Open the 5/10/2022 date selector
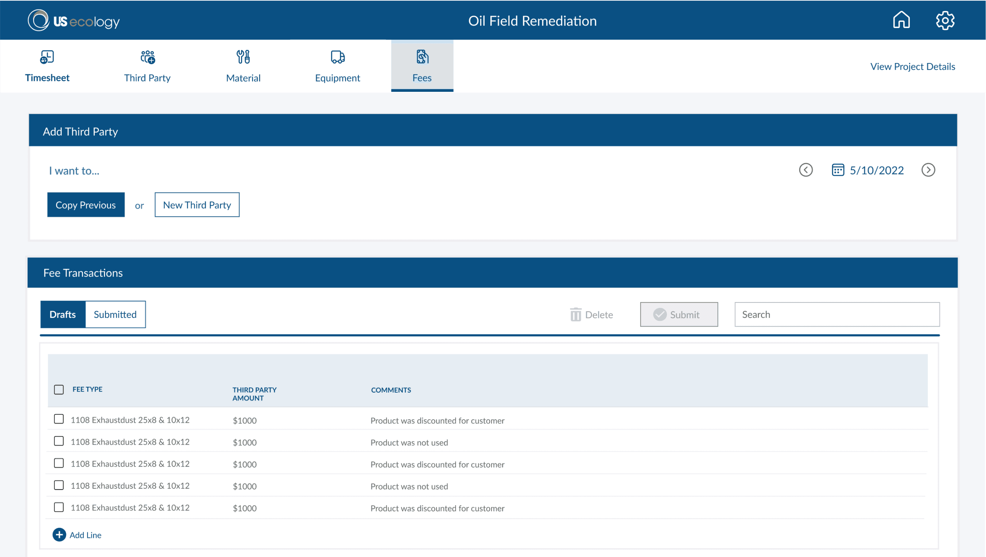 pos(876,170)
